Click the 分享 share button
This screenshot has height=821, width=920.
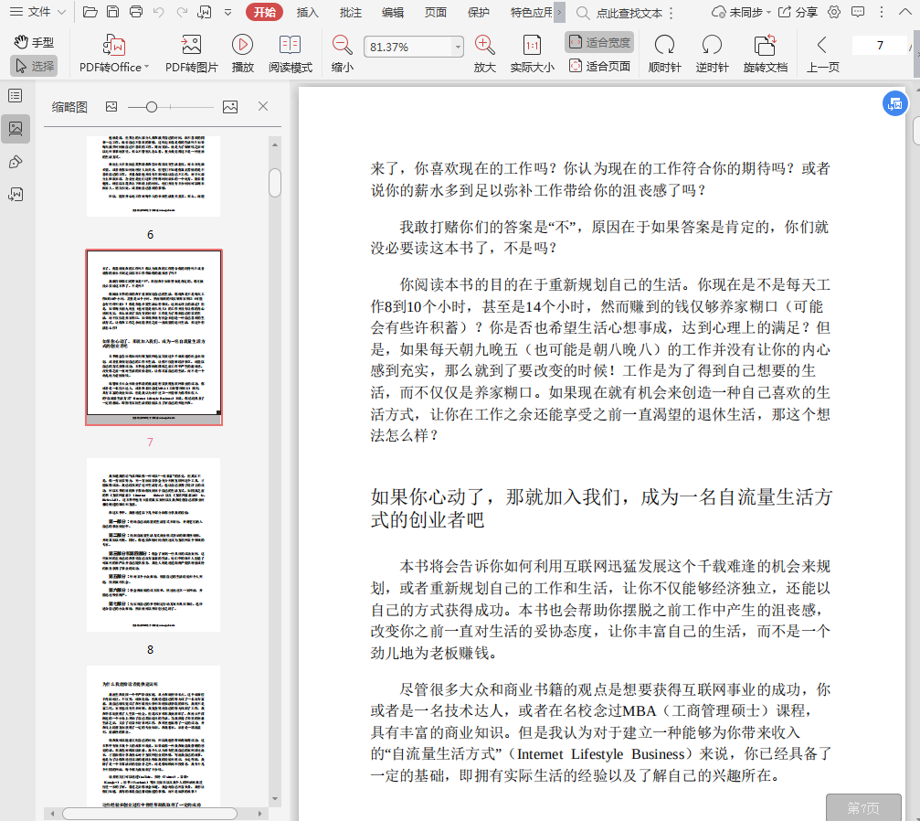click(798, 12)
